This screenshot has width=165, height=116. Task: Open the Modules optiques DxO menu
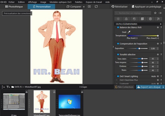pos(61,2)
